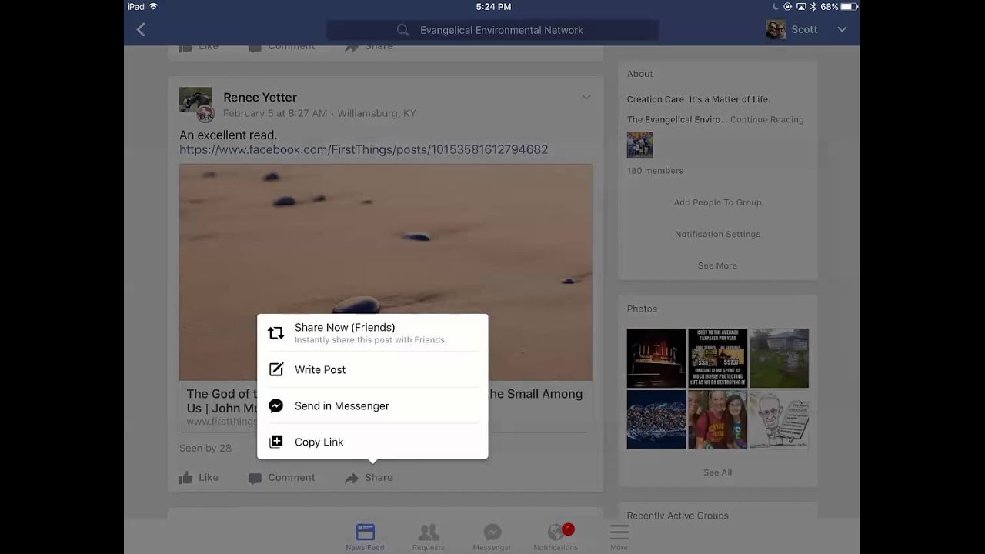
Task: Open the candlelit night photo thumbnail
Action: point(656,359)
